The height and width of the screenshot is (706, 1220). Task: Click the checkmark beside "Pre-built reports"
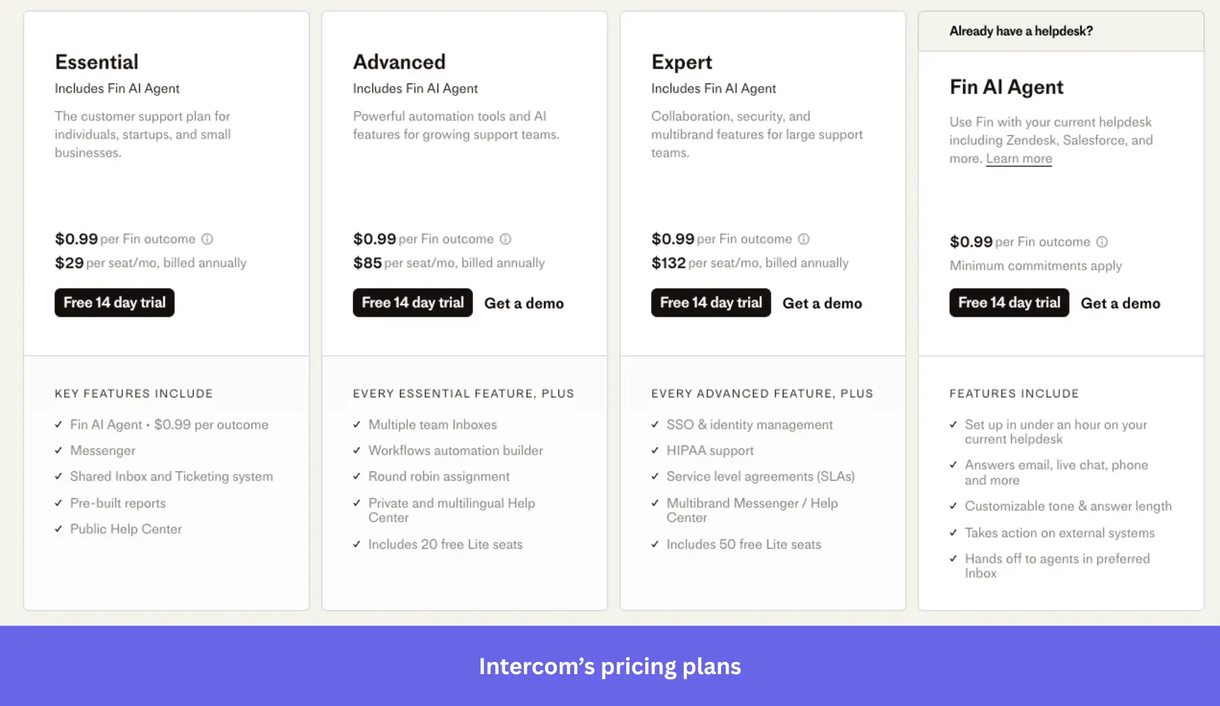[58, 503]
